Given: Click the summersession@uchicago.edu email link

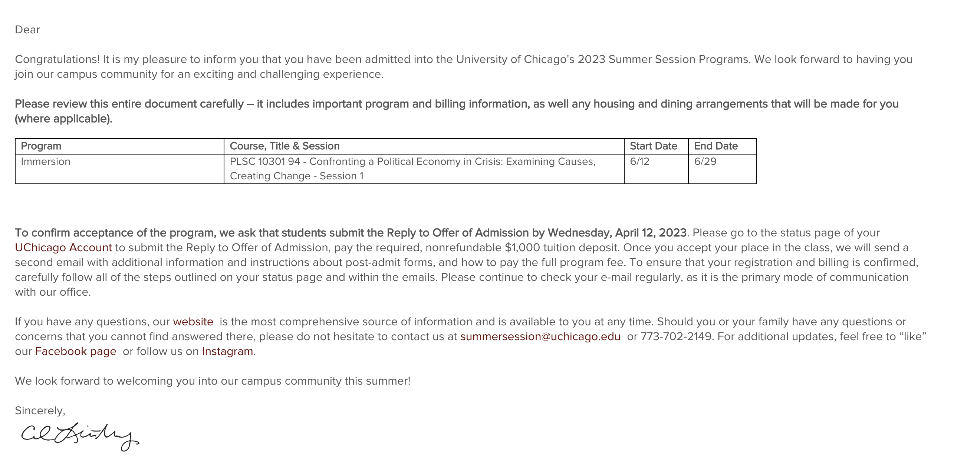Looking at the screenshot, I should tap(540, 336).
